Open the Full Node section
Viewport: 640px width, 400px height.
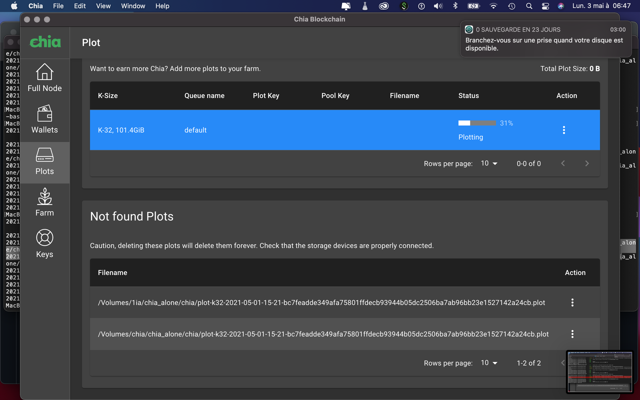click(x=45, y=78)
